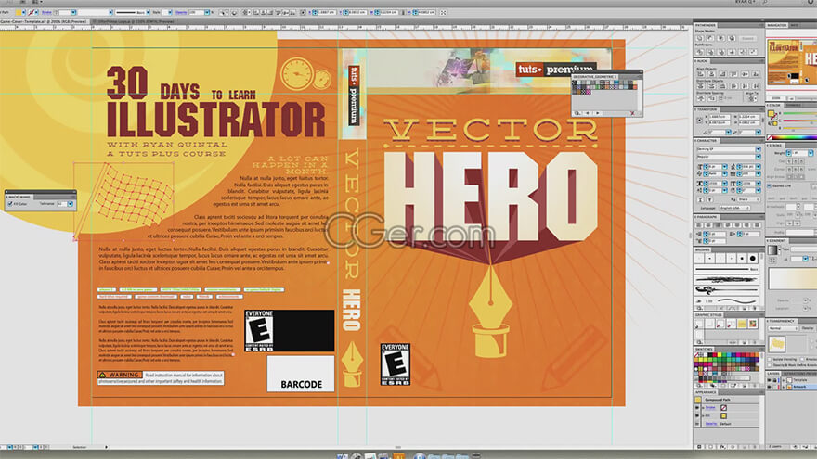Click the Opacity link in control bar

(180, 12)
